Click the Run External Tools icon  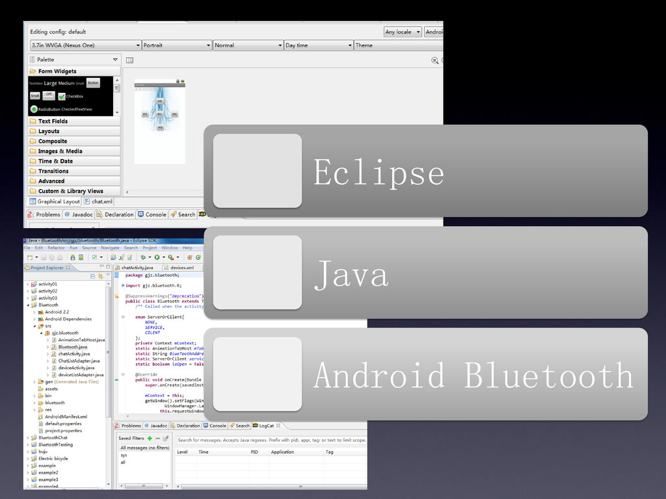170,257
